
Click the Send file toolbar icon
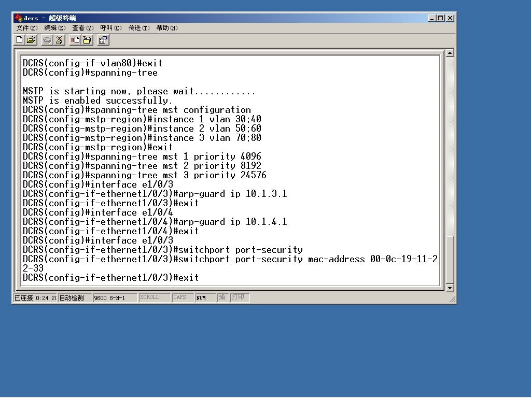pos(75,40)
